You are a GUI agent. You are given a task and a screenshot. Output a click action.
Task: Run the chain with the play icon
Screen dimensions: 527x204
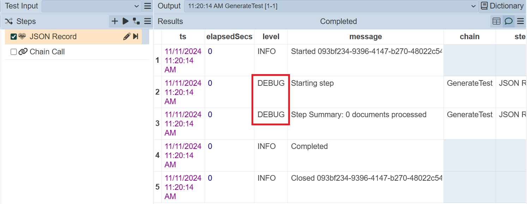126,22
